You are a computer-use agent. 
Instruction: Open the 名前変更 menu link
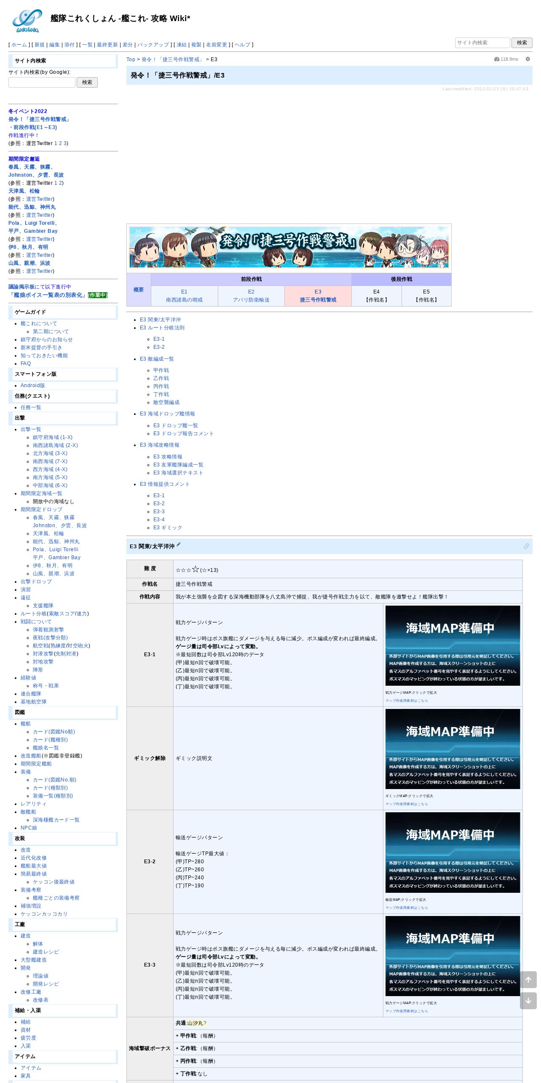click(217, 45)
